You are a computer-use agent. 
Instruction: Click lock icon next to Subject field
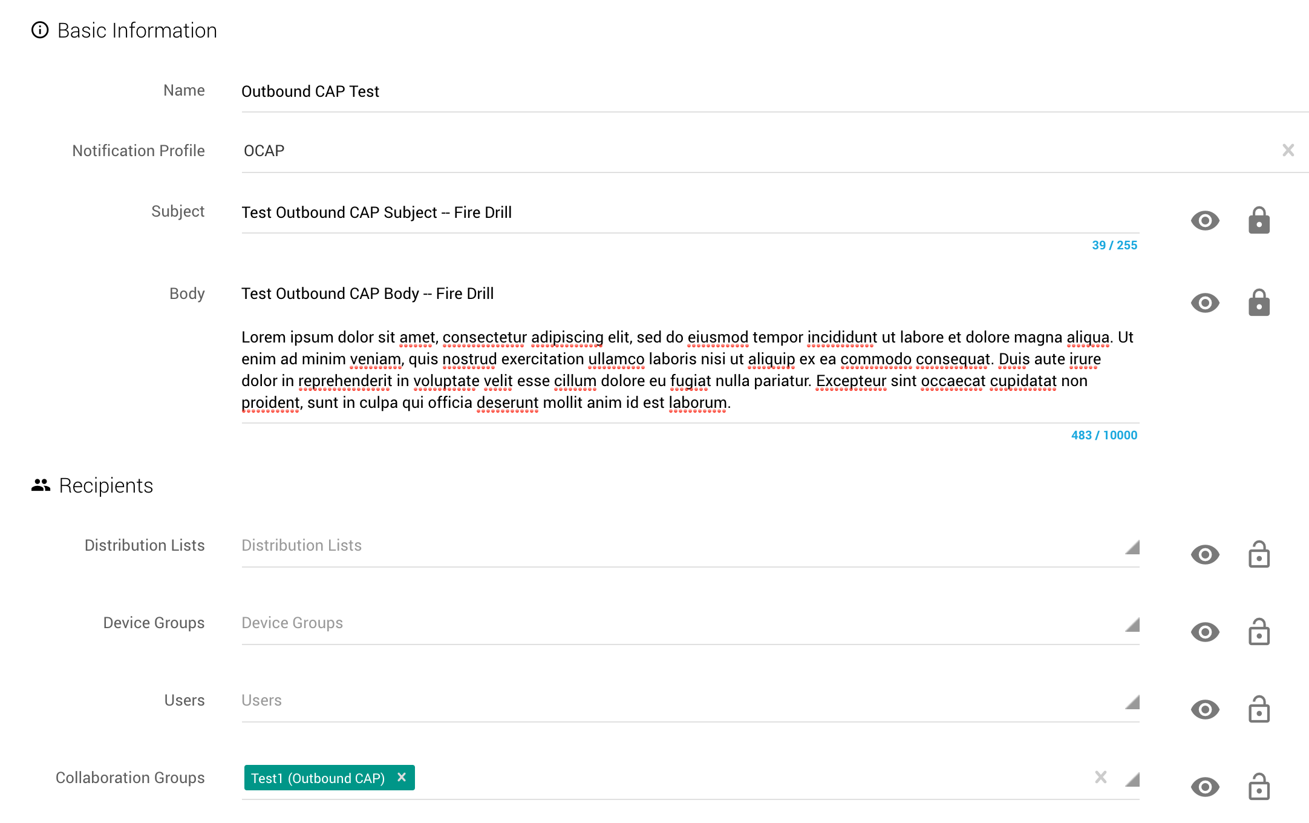click(1259, 221)
